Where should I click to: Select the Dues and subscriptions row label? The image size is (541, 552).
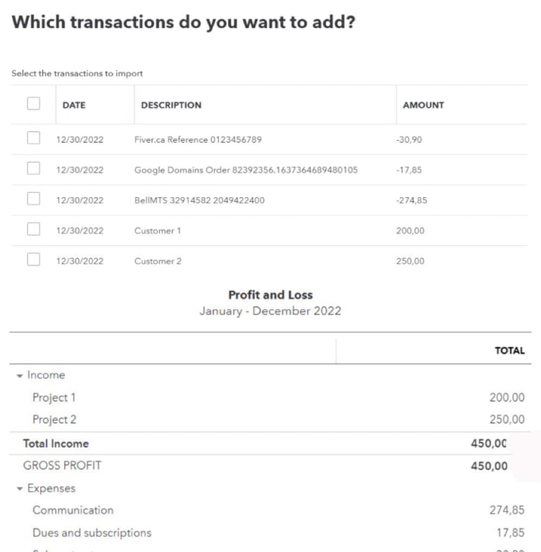pyautogui.click(x=92, y=533)
